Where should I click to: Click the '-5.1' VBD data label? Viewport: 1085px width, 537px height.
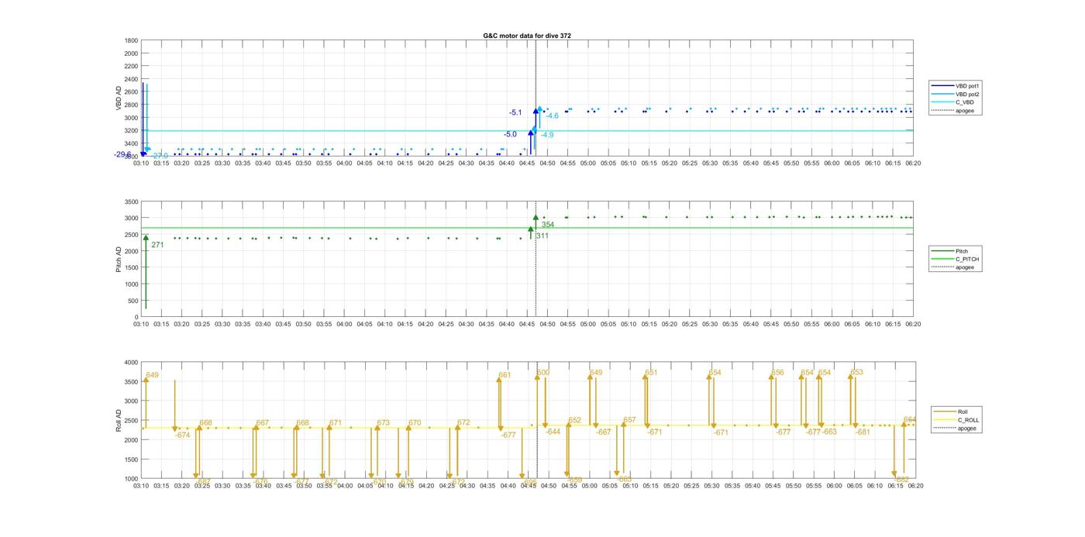[x=515, y=113]
